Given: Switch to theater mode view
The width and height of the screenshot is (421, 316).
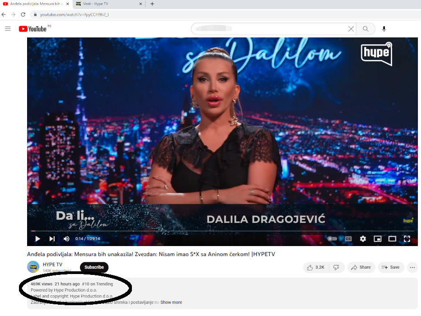Looking at the screenshot, I should [x=392, y=239].
